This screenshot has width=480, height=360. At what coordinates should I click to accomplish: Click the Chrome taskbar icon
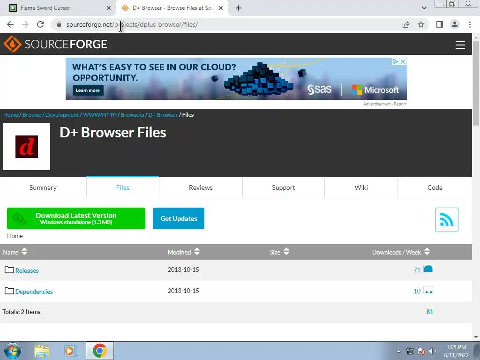coord(99,351)
